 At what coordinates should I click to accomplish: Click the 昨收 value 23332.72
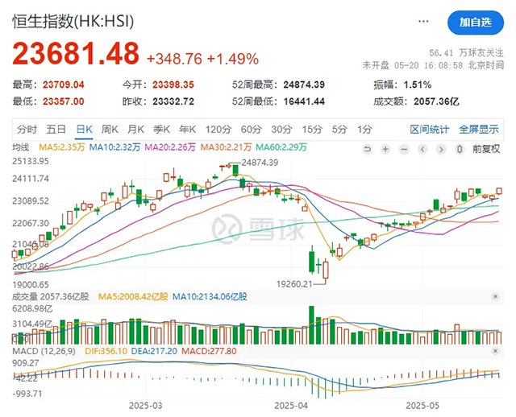(x=173, y=101)
